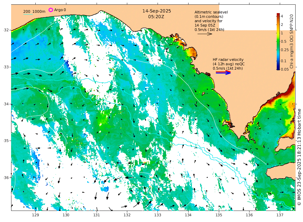Image resolution: width=303 pixels, height=222 pixels.
Task: Click the 14-Sep 05Z legend text
Action: click(205, 25)
